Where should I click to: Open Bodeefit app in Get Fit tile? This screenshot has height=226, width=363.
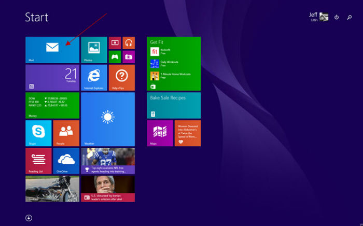click(x=161, y=52)
